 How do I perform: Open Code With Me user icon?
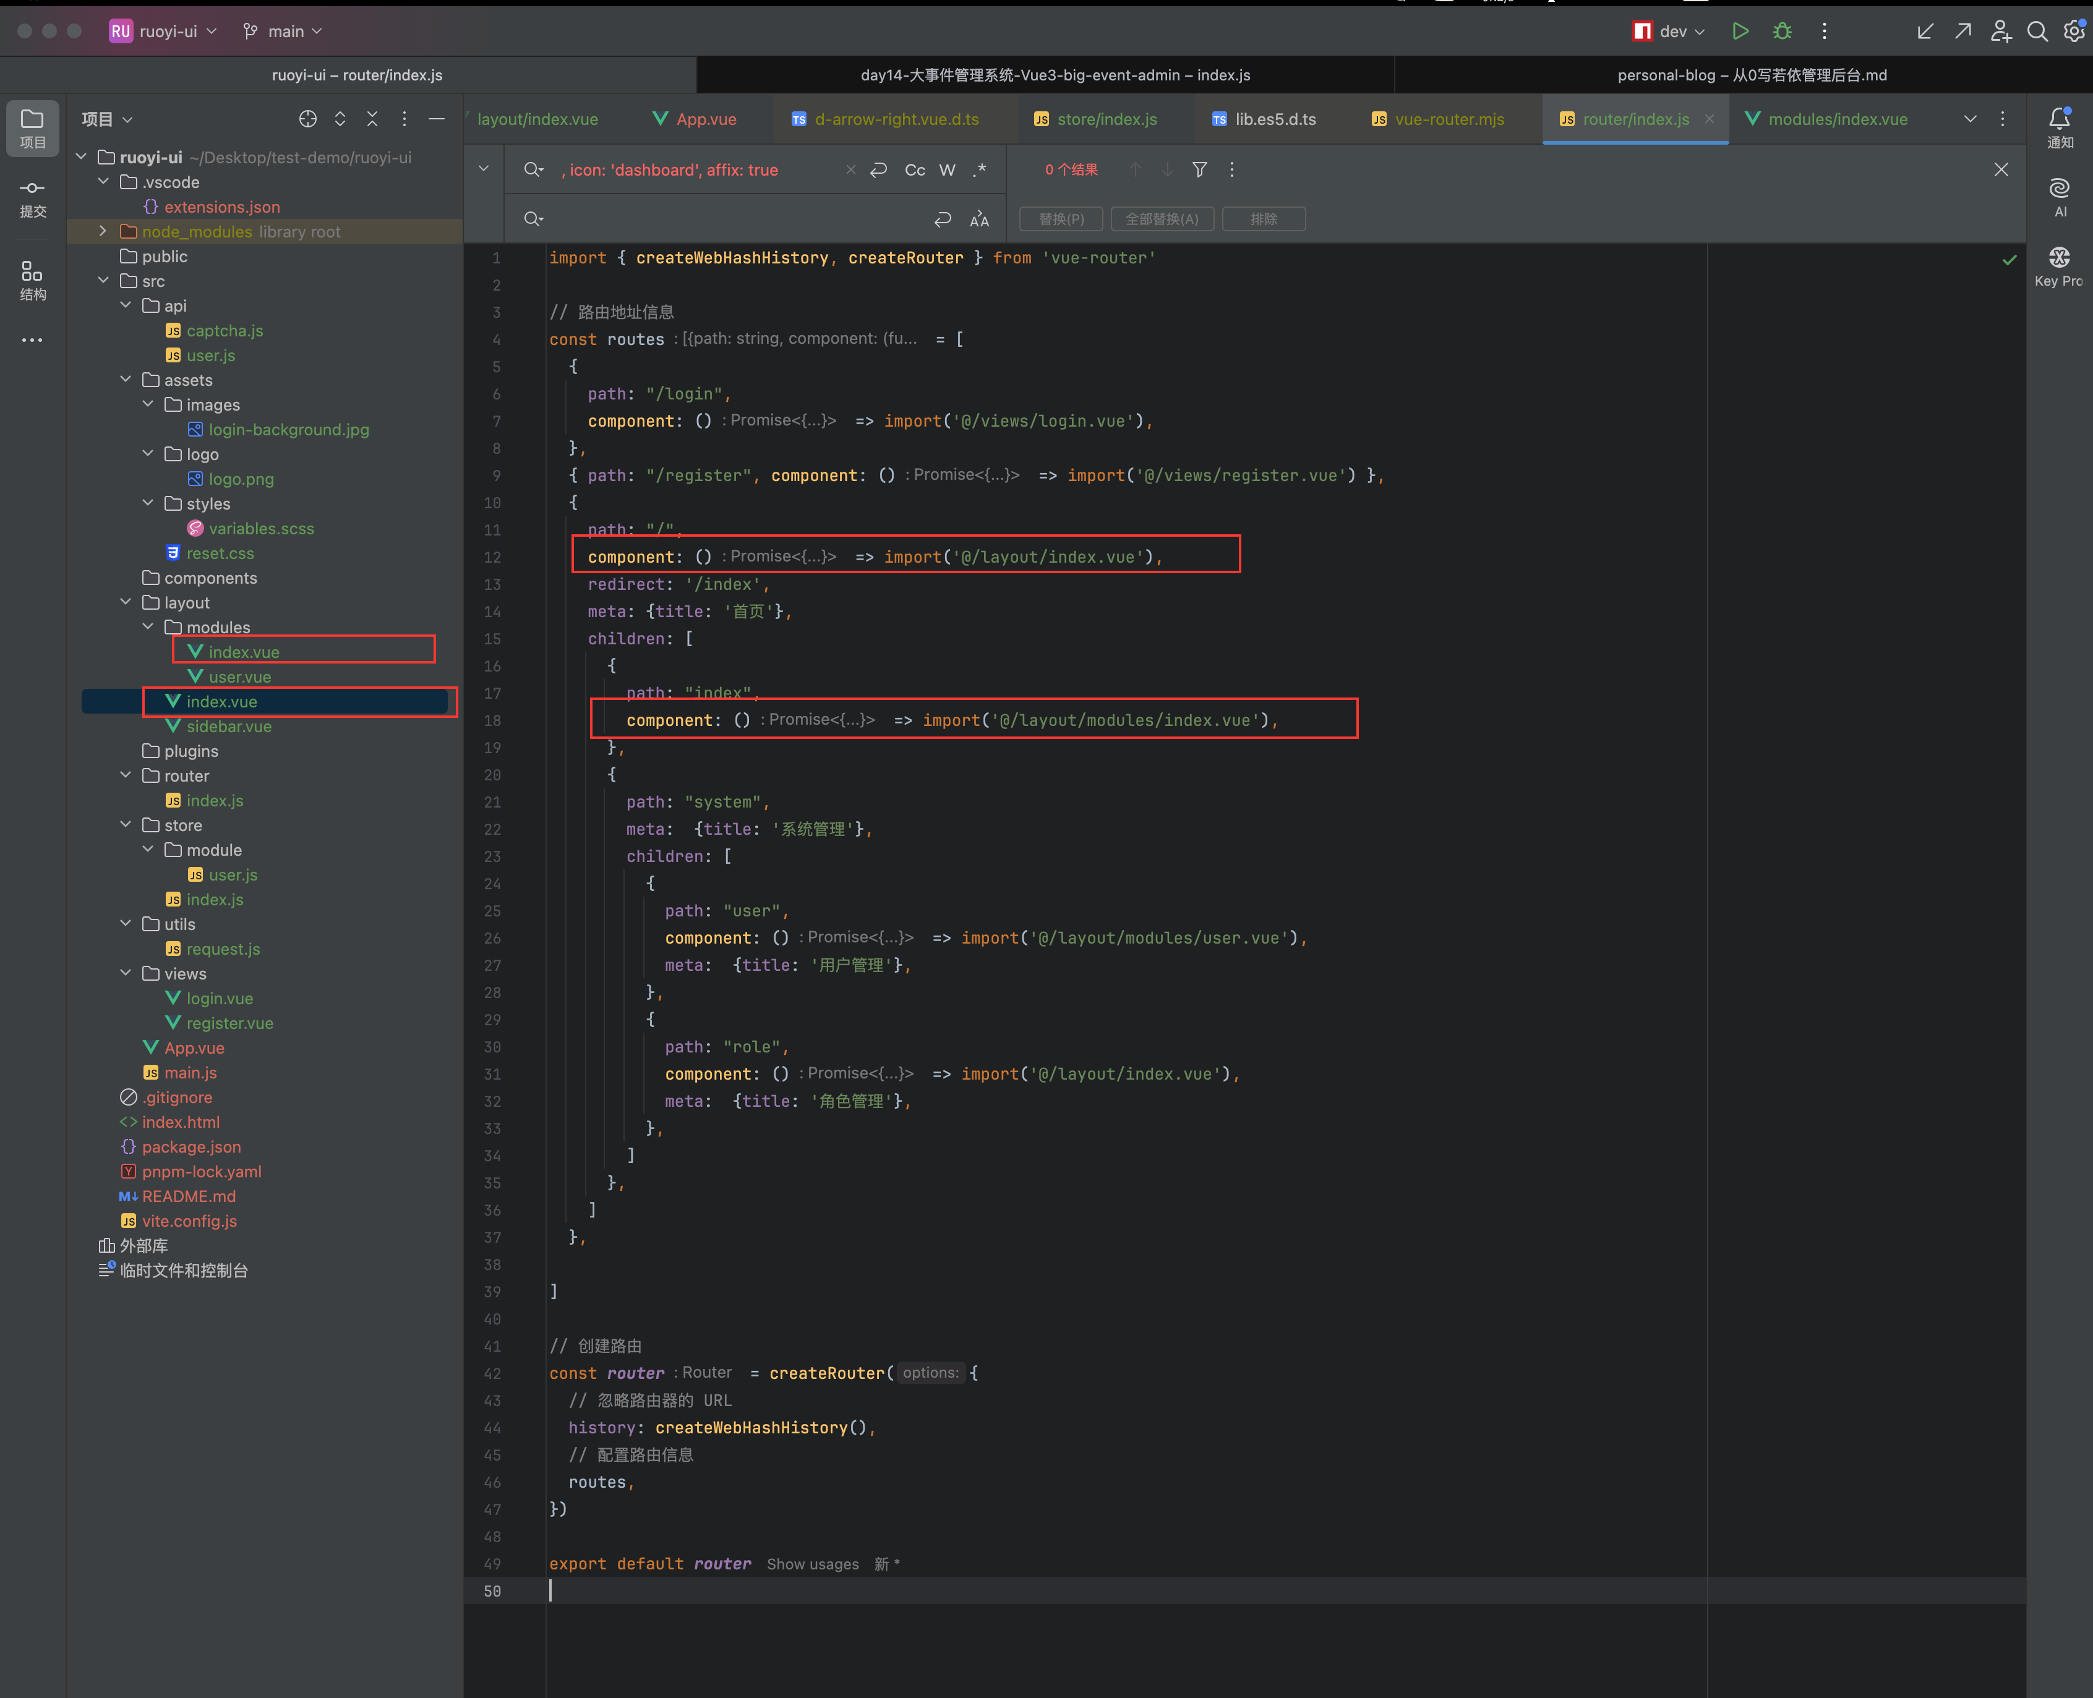[2001, 32]
